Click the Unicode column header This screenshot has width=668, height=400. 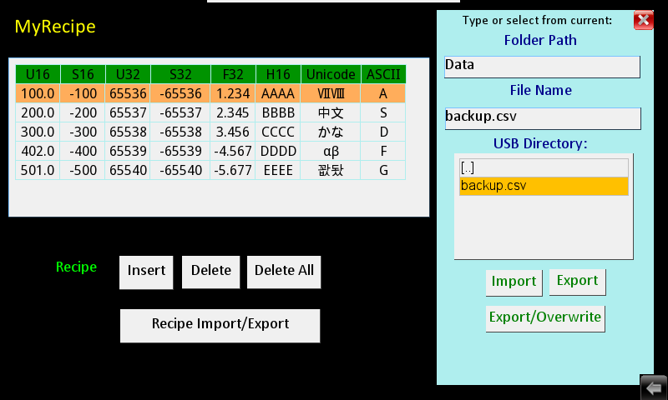(331, 74)
